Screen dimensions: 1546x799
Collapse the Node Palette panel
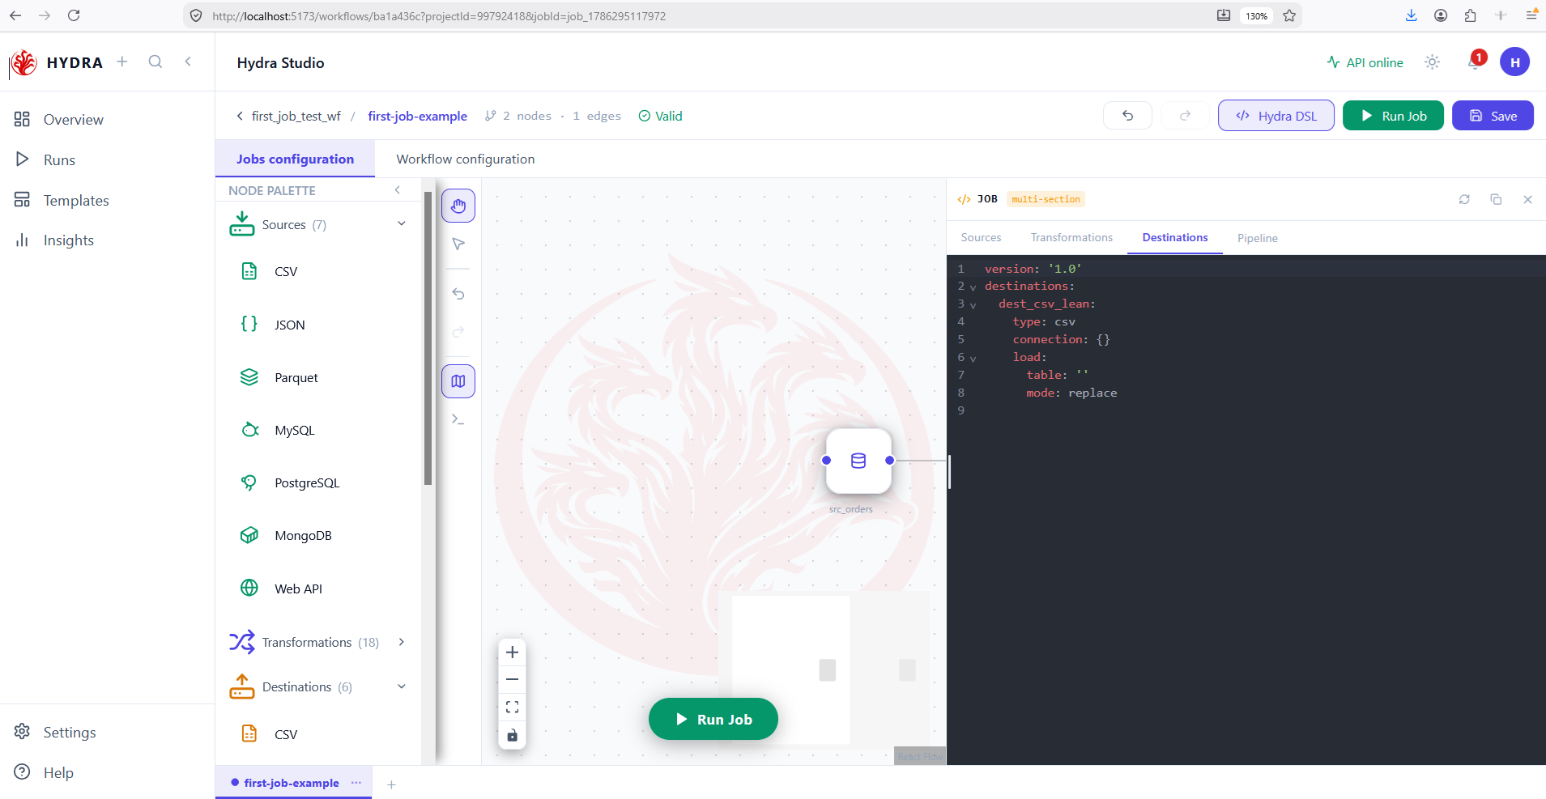[398, 190]
